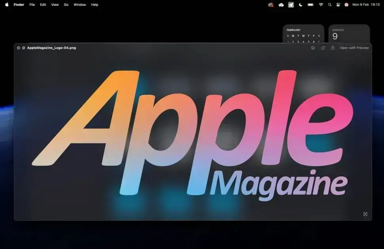Open the File menu

tap(32, 5)
